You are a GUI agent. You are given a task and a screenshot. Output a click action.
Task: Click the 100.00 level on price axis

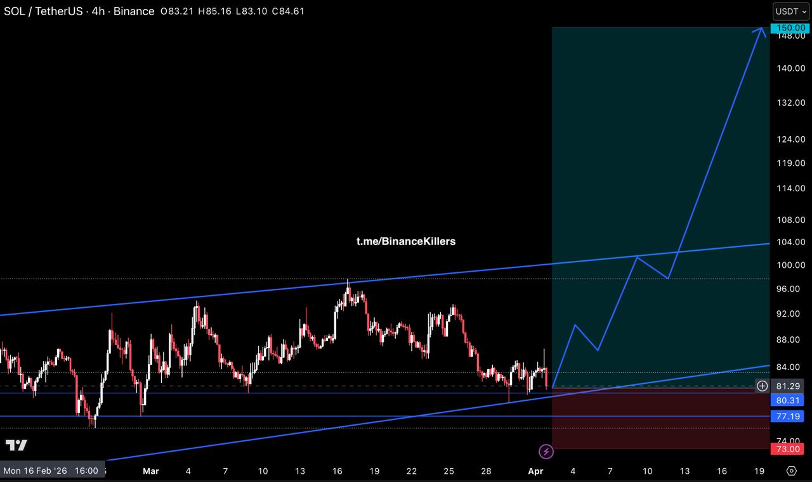(x=790, y=265)
